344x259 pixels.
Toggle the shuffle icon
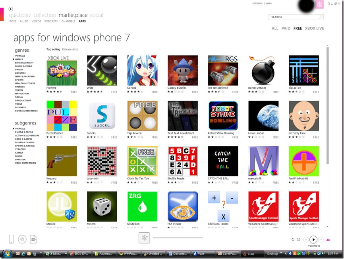point(299,240)
